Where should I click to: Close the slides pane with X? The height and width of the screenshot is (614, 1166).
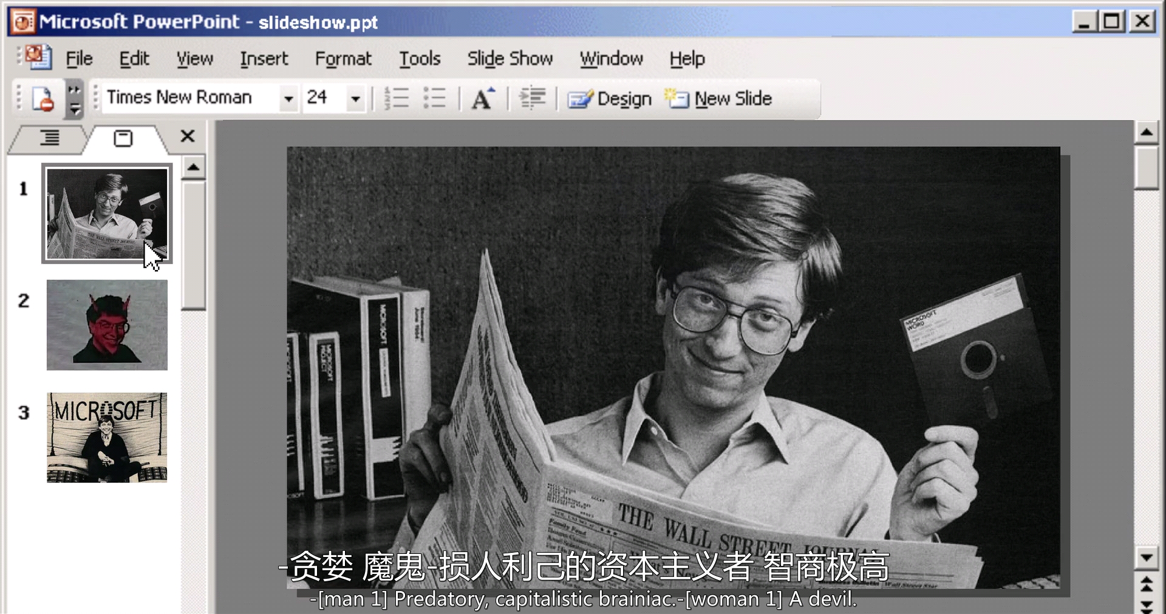tap(188, 136)
